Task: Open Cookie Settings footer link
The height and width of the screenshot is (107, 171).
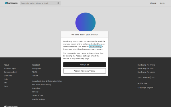Action: pyautogui.click(x=39, y=99)
